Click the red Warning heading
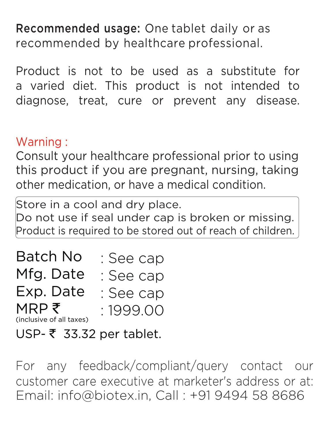Image resolution: width=325 pixels, height=424 pixels. click(x=42, y=142)
